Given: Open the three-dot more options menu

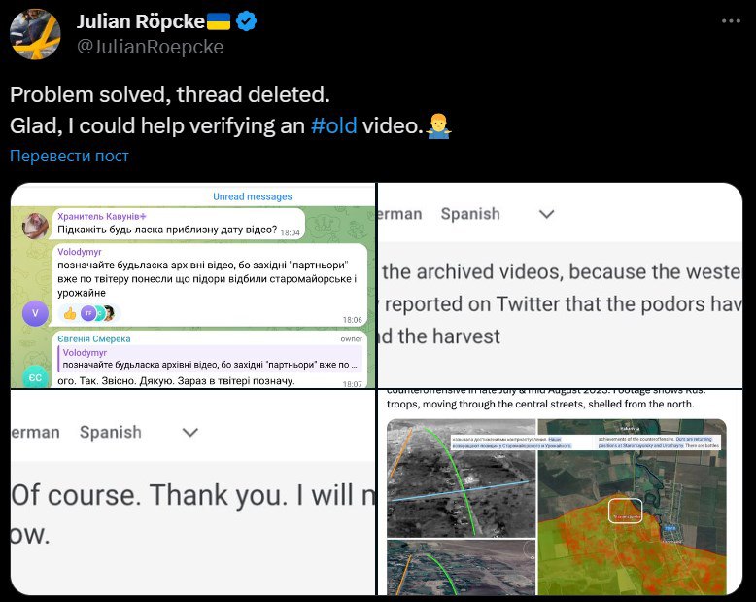Looking at the screenshot, I should [731, 21].
